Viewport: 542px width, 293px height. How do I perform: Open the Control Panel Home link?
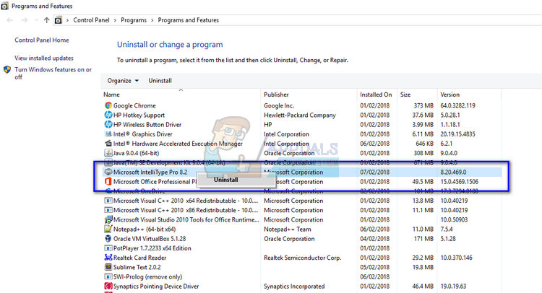click(x=42, y=40)
